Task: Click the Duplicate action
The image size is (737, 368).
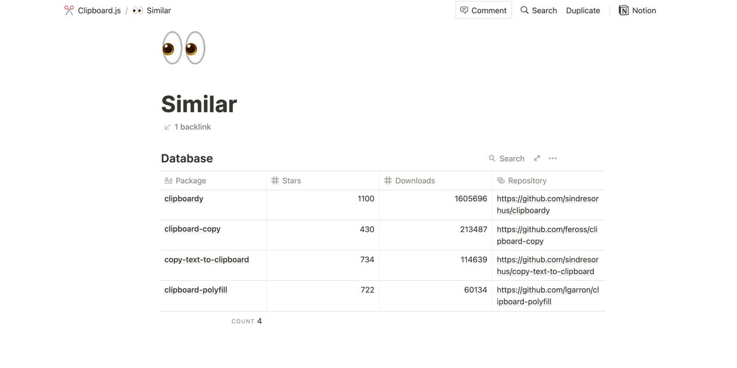Action: 582,10
